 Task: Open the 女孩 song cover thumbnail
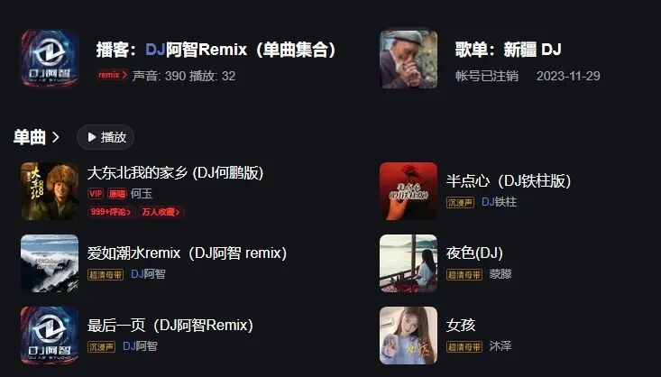coord(409,336)
